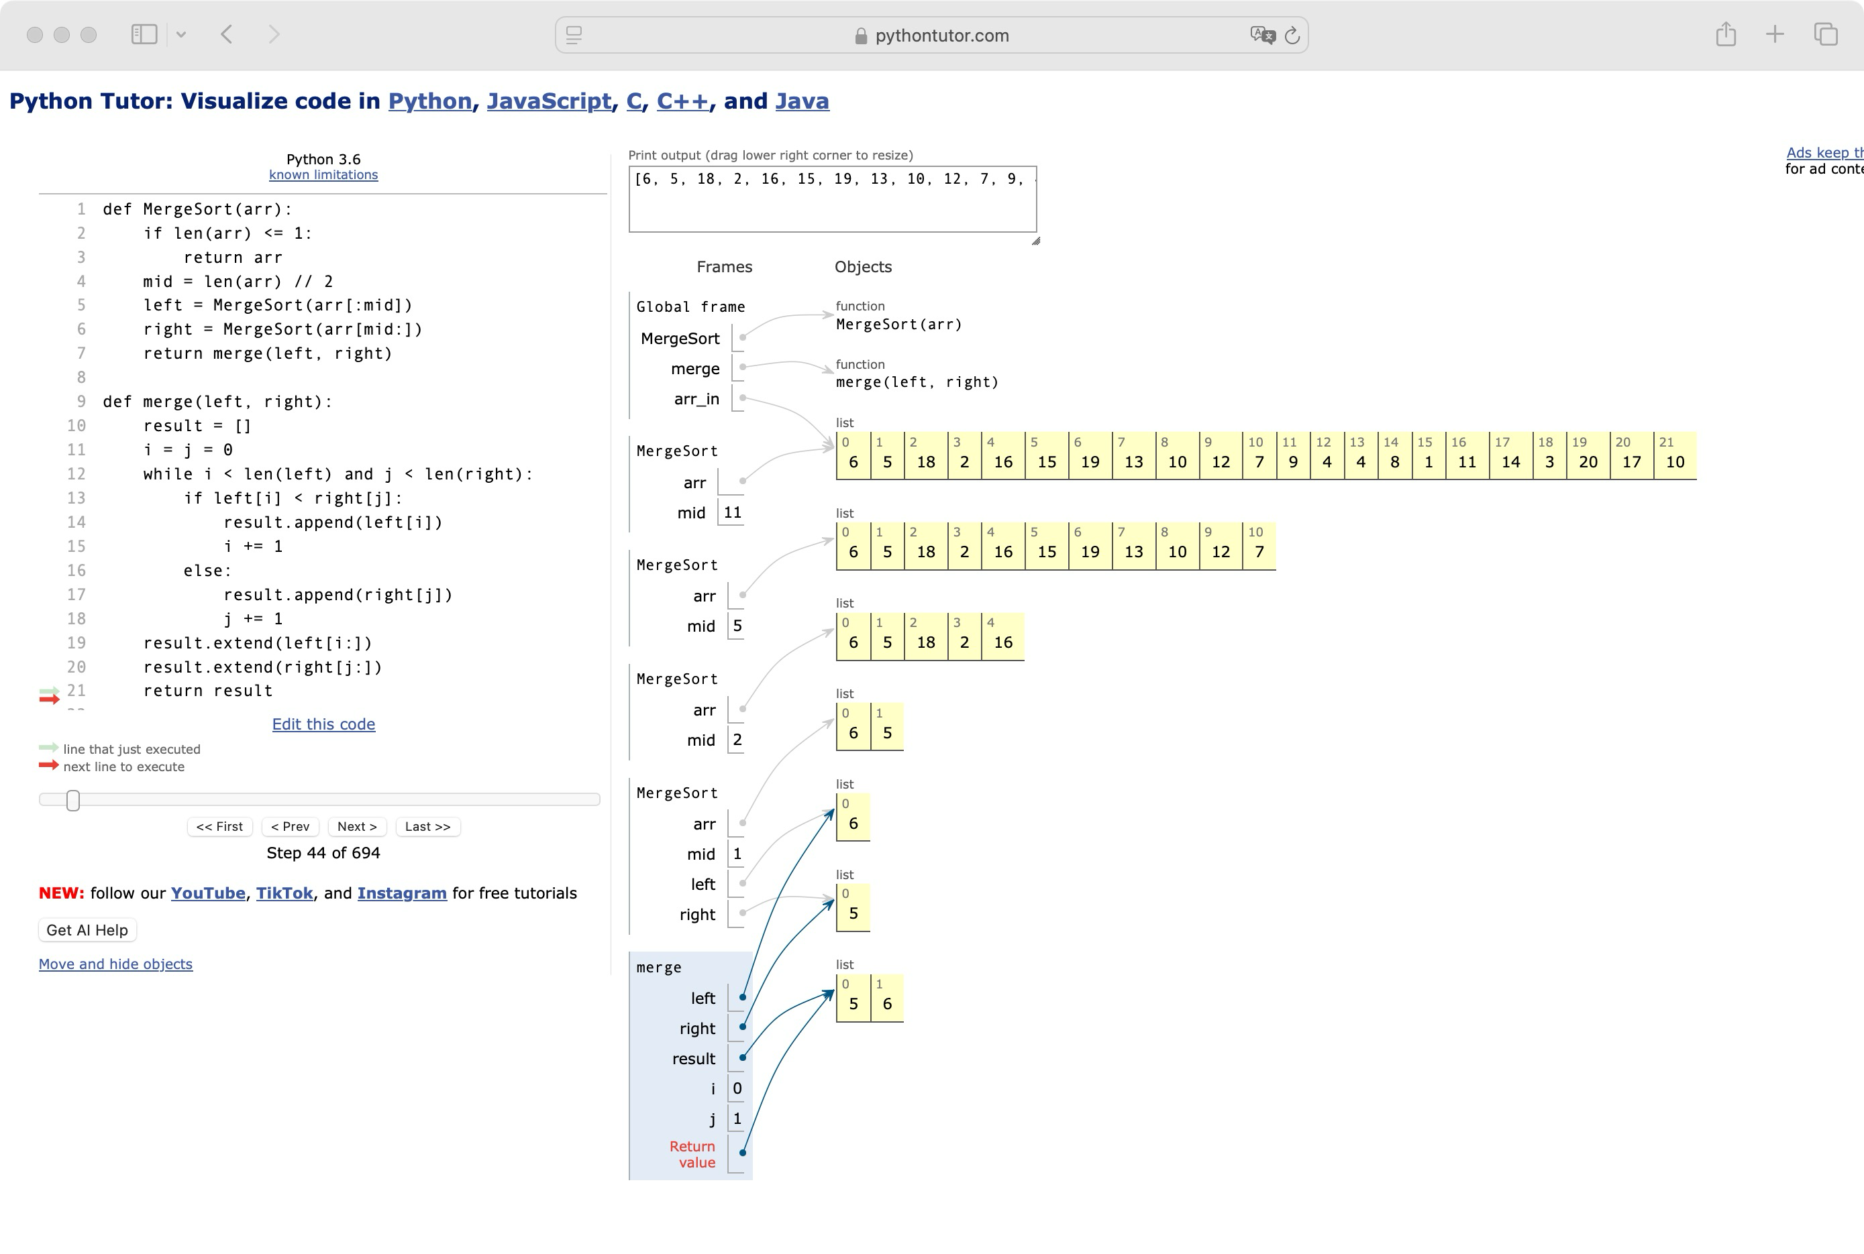Viewport: 1864px width, 1254px height.
Task: Share the page using the share icon
Action: [1727, 34]
